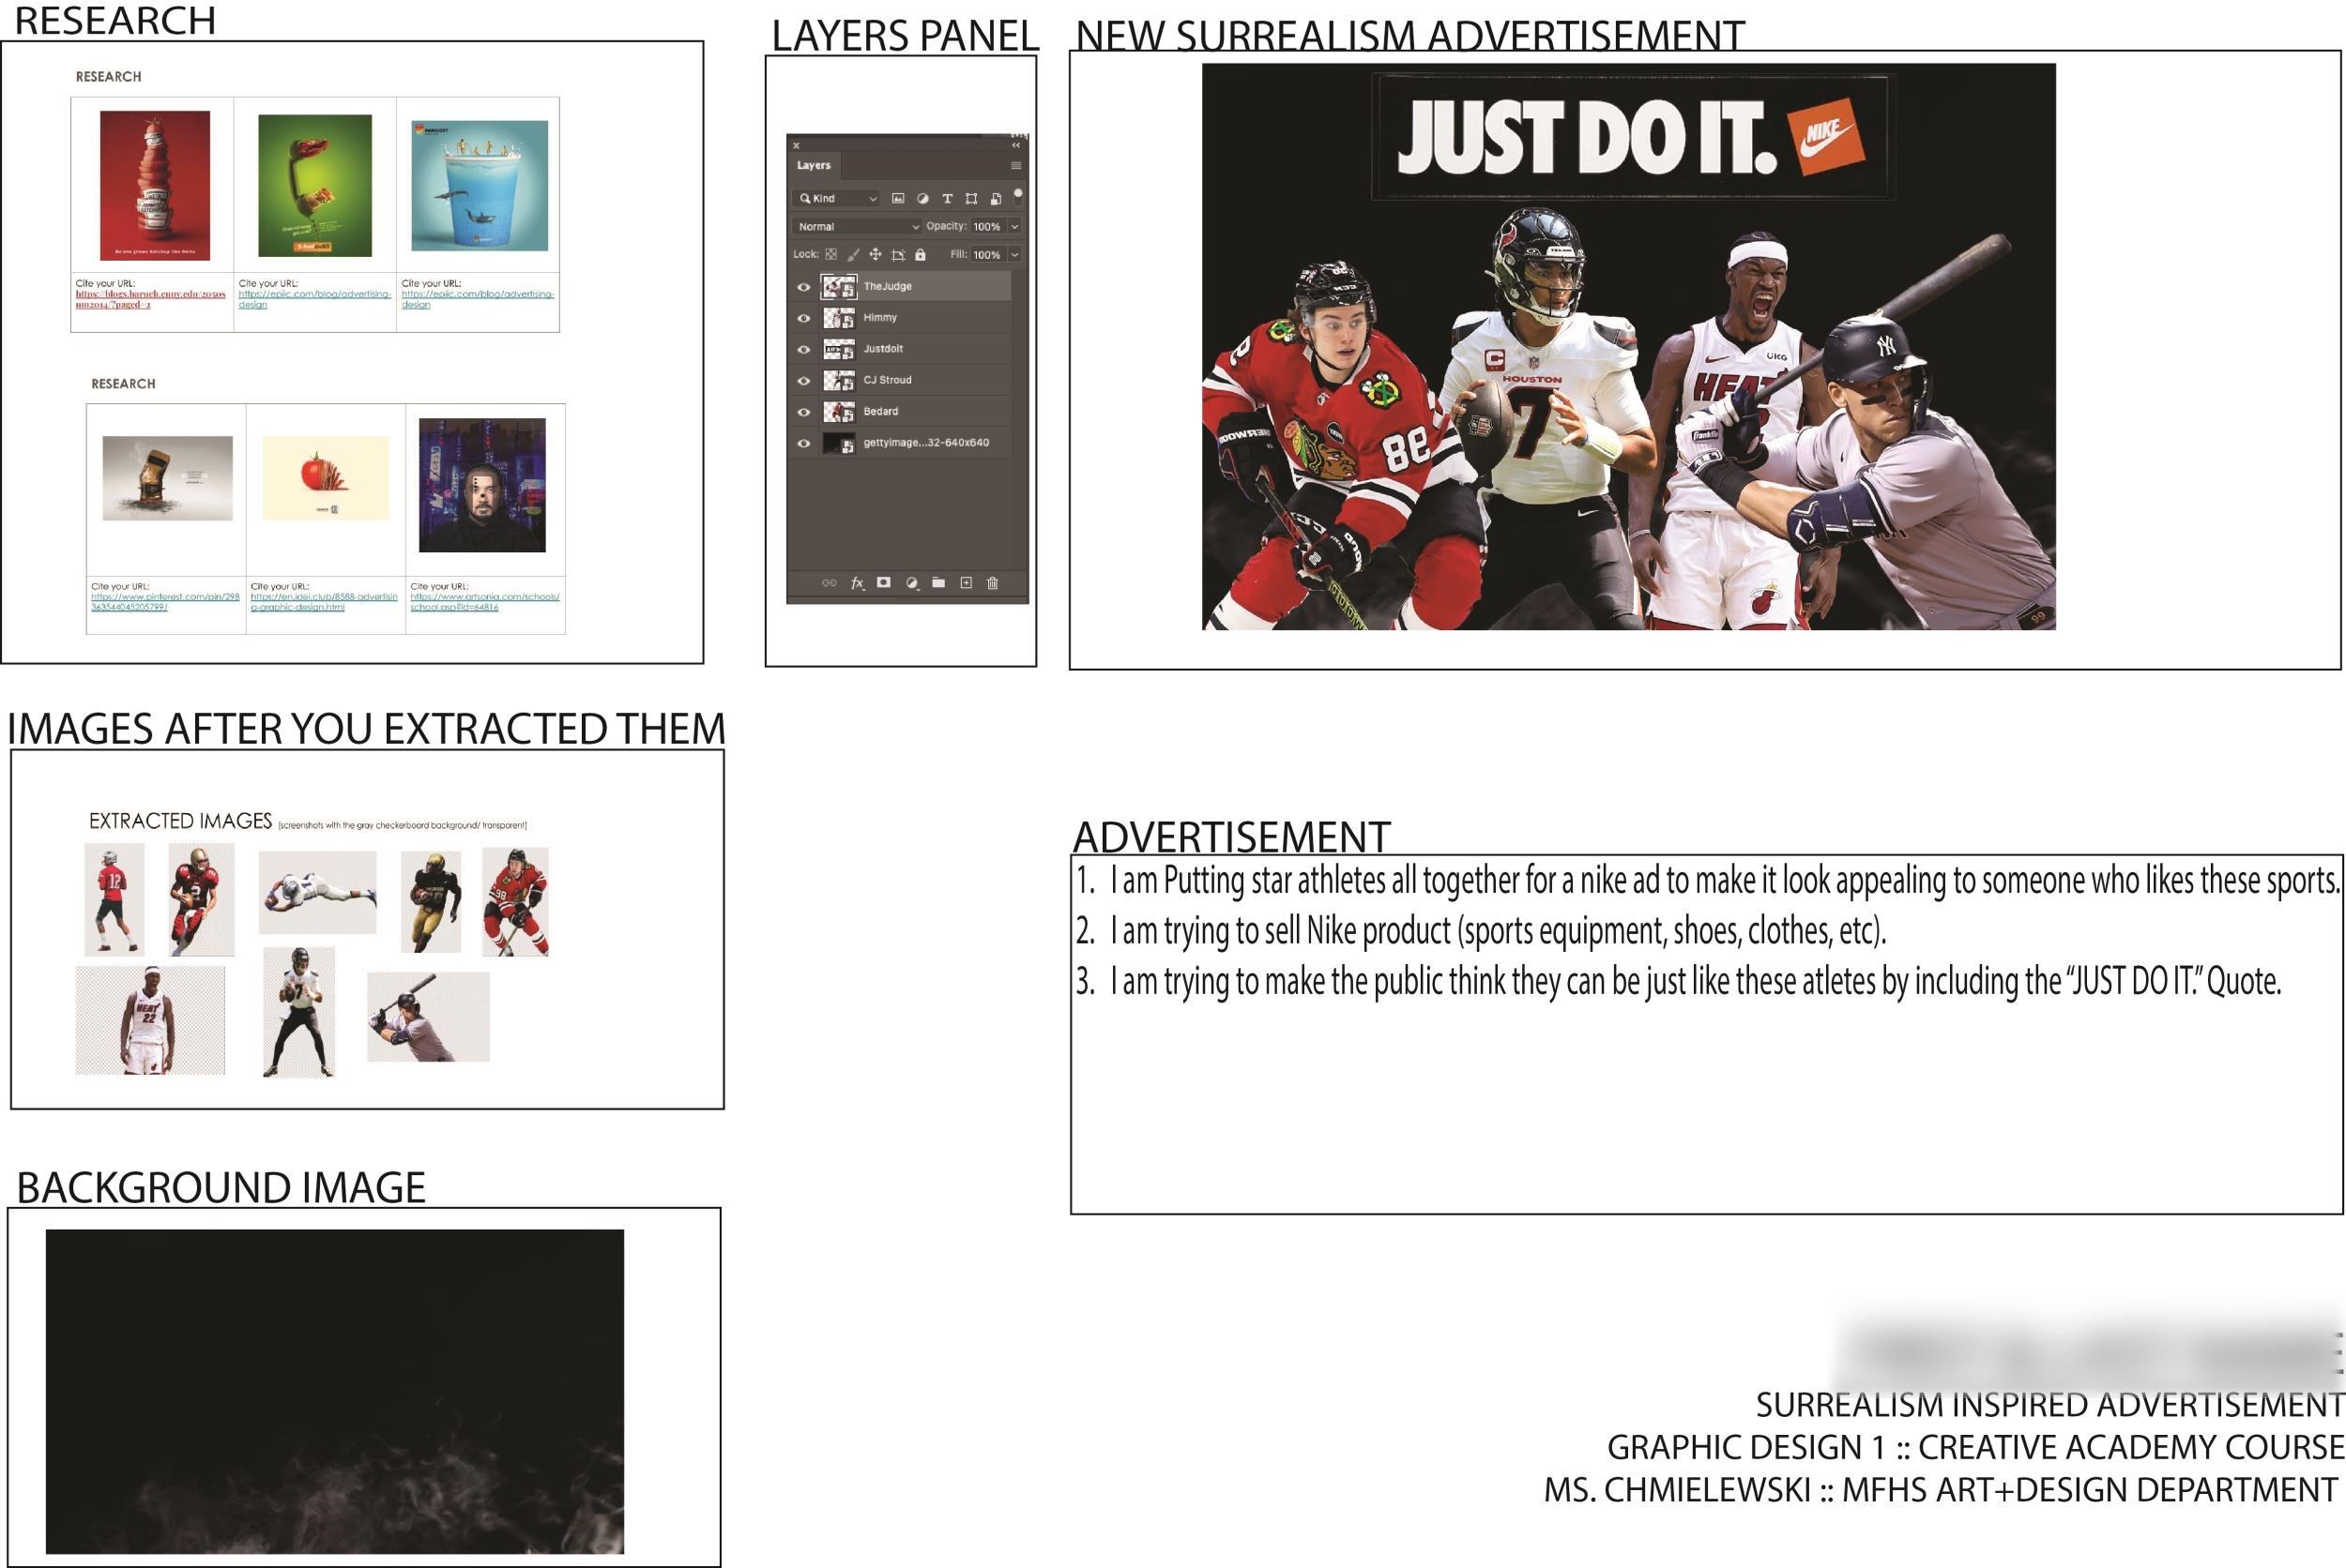Click the filter for pixel layers icon
Image resolution: width=2346 pixels, height=1568 pixels.
897,199
